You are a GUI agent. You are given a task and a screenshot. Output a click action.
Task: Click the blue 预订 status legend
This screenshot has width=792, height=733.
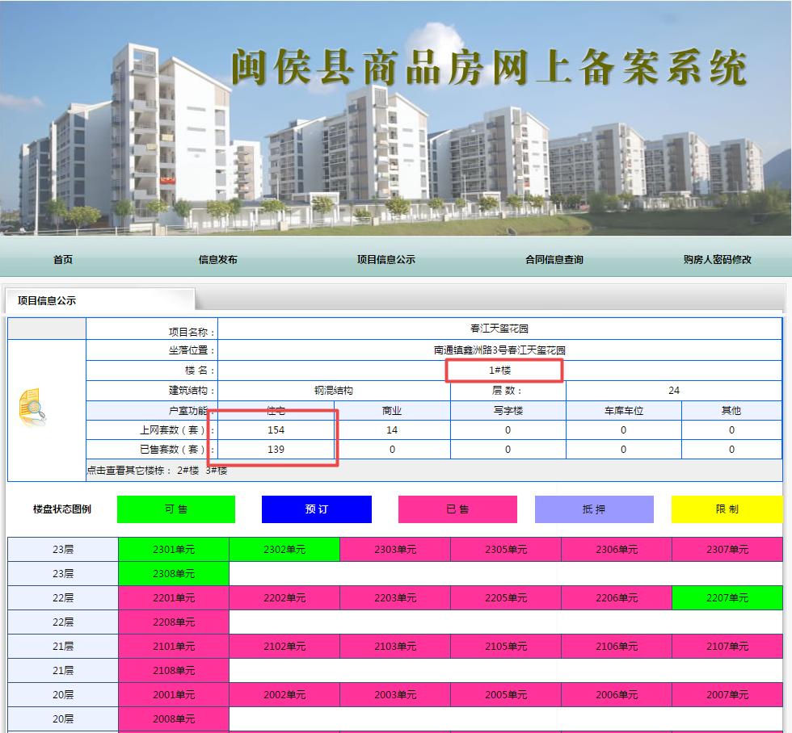pyautogui.click(x=315, y=509)
